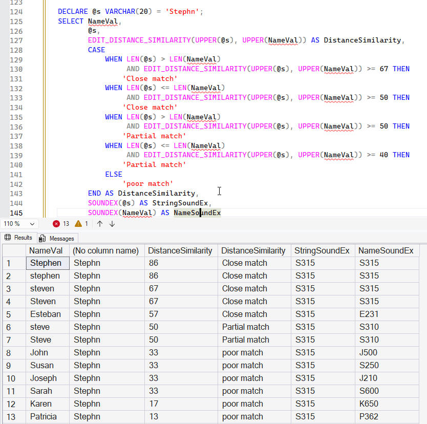The height and width of the screenshot is (424, 427).
Task: Click the NameVal column header
Action: click(47, 250)
